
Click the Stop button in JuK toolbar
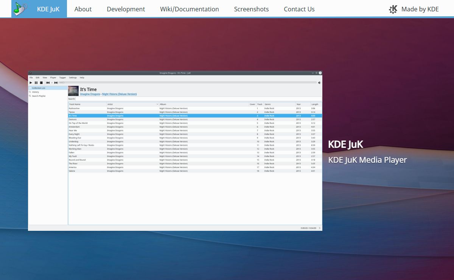pyautogui.click(x=41, y=82)
